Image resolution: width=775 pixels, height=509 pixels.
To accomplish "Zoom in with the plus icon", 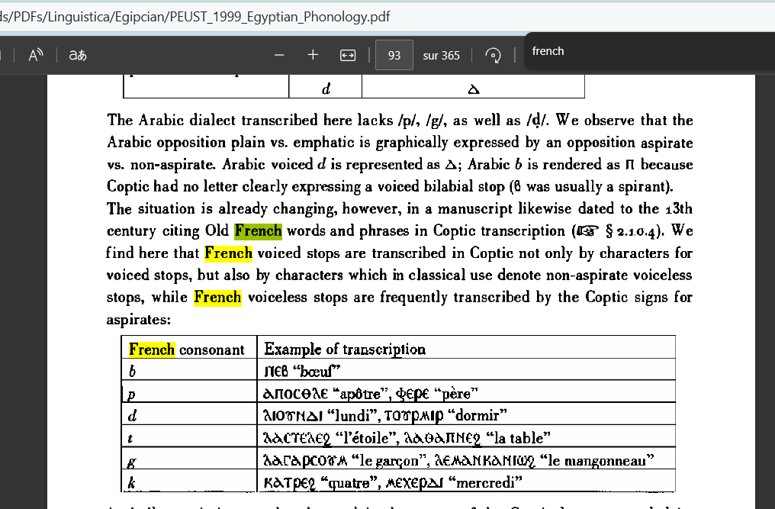I will coord(313,55).
